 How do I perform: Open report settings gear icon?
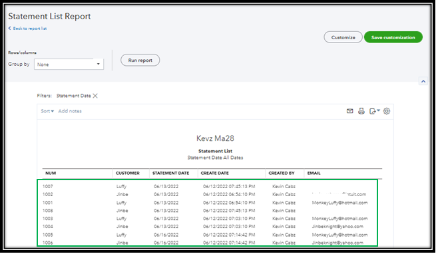(x=387, y=111)
